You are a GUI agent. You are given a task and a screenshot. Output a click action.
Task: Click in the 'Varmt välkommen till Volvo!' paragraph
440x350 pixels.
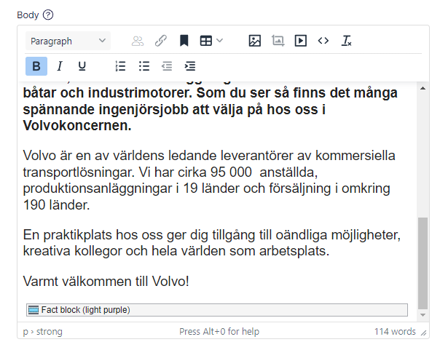tap(106, 281)
